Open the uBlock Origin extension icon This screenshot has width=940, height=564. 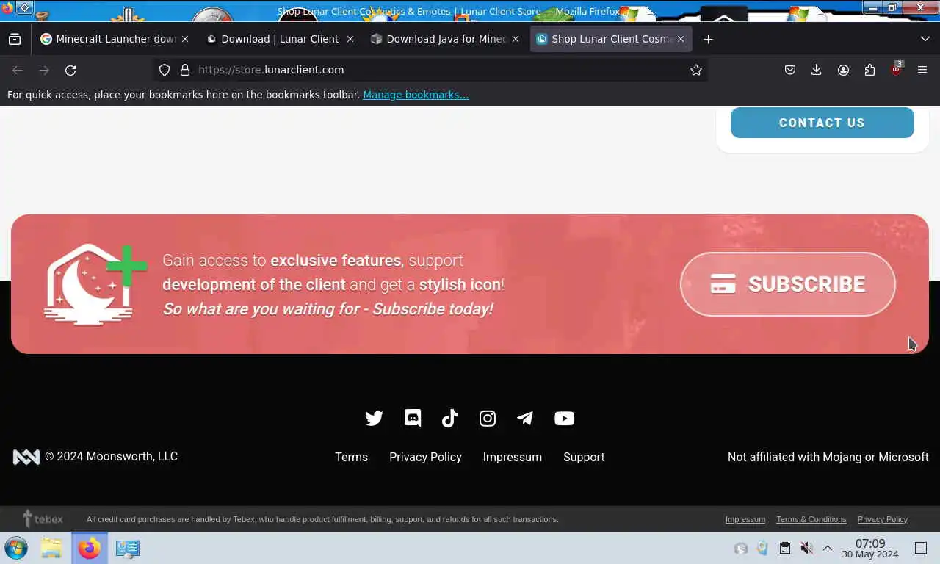(896, 70)
